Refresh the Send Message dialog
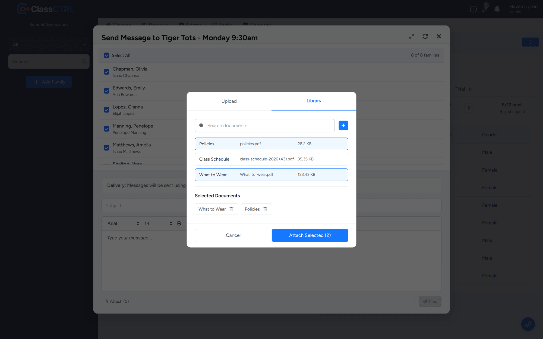Screen dimensions: 543x339 pyautogui.click(x=425, y=36)
